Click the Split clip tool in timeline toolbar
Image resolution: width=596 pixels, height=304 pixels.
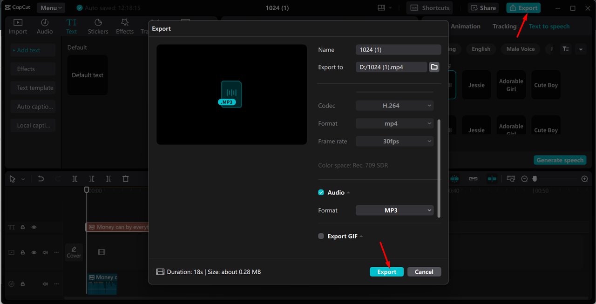pyautogui.click(x=75, y=179)
